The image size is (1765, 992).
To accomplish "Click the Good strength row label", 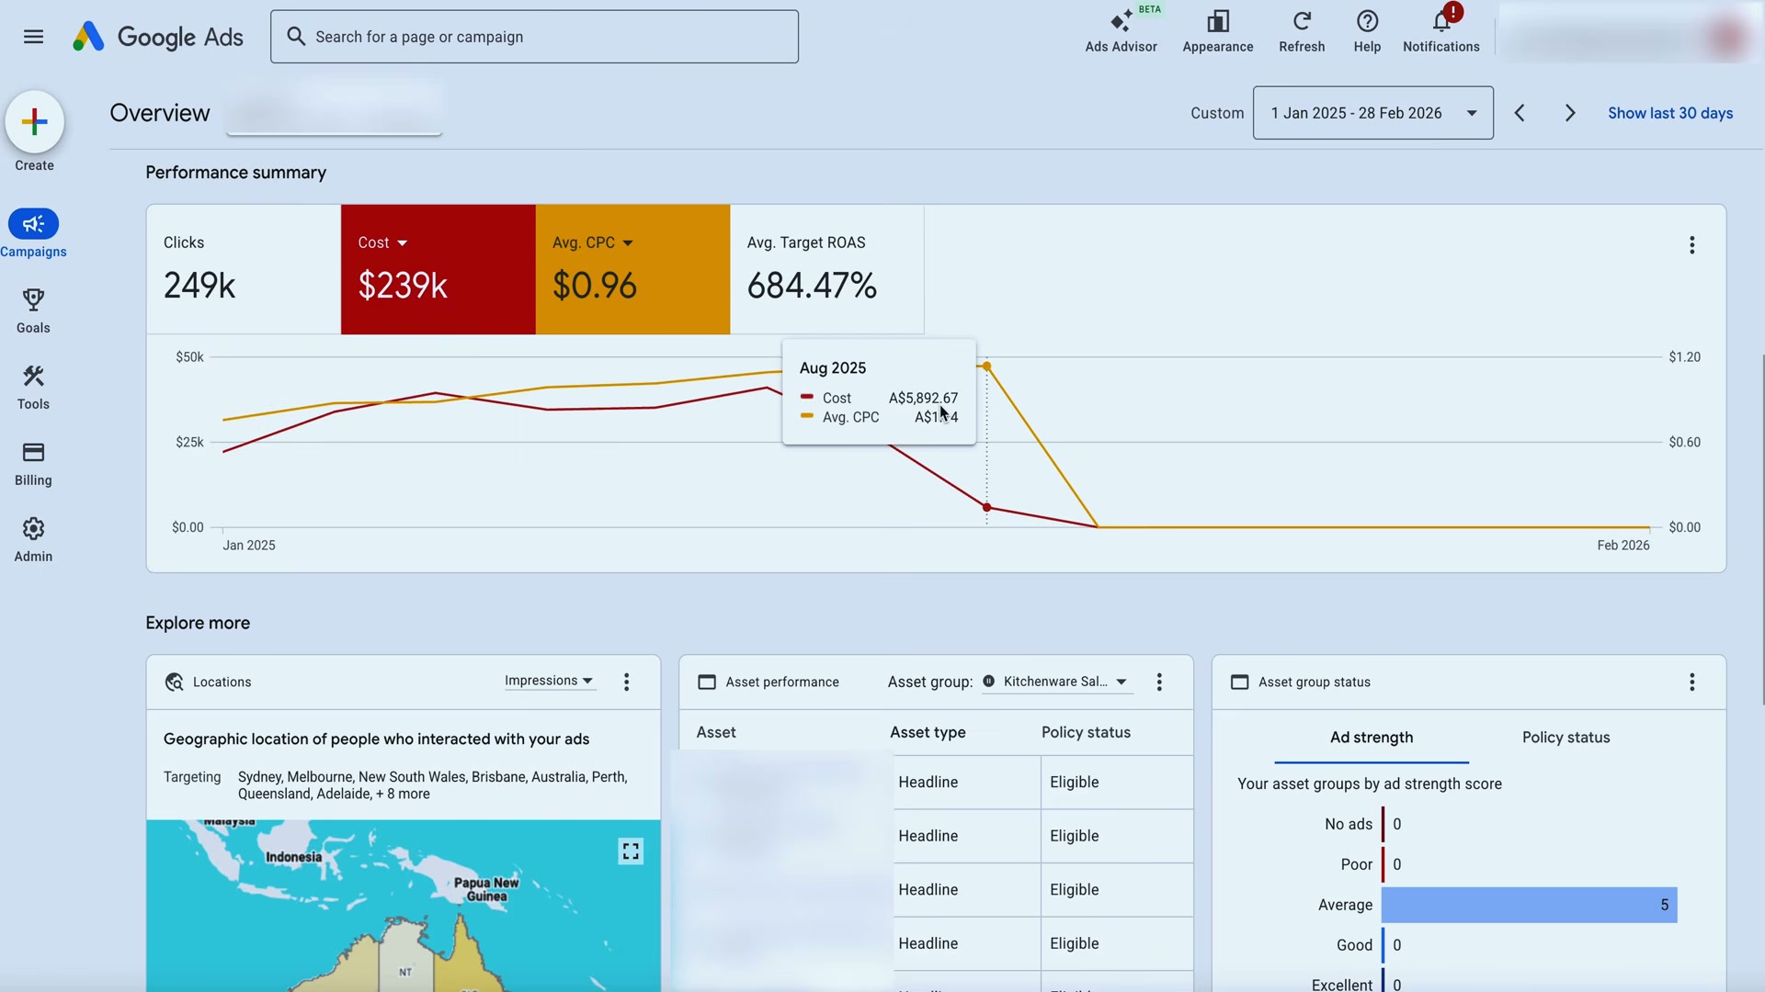I will click(1354, 945).
